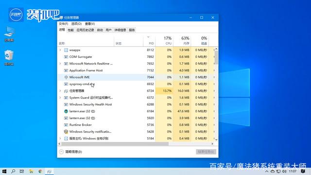
Task: Select the Runtime Broker process name
Action: pos(81,125)
